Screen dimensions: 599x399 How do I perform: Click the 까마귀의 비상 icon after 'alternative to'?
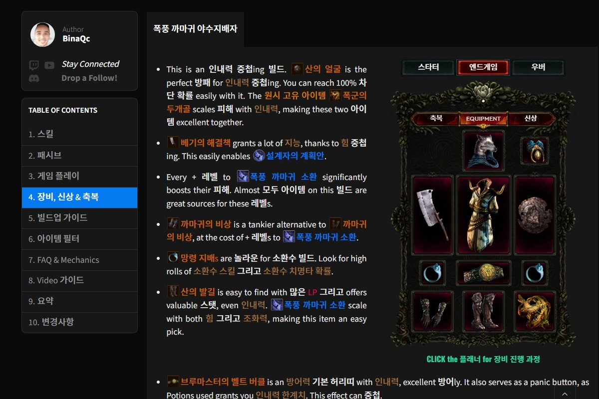(x=335, y=224)
